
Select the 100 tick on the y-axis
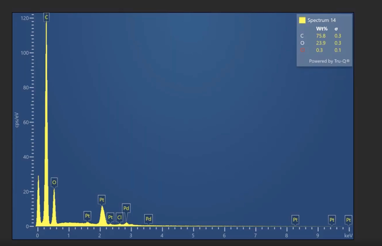(x=24, y=53)
